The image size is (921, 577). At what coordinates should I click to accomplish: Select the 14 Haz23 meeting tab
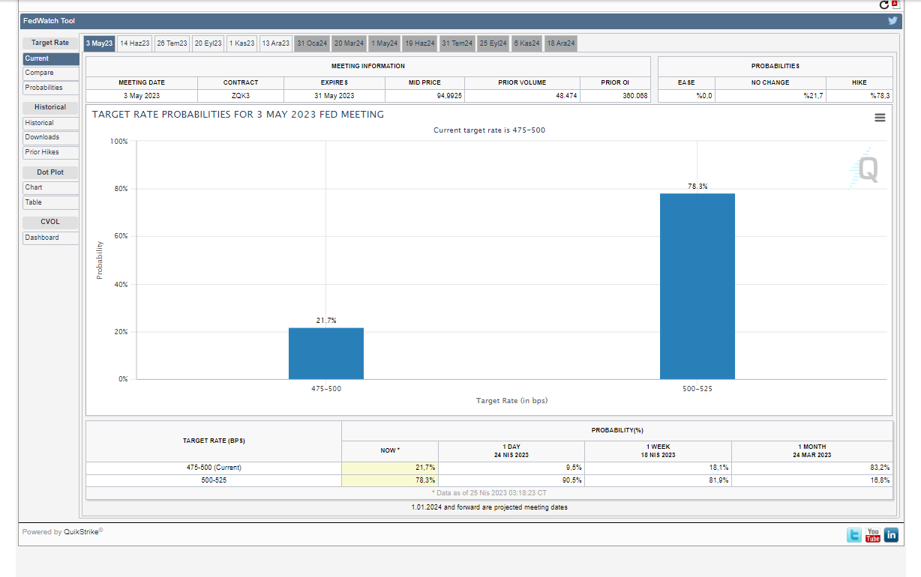pos(135,43)
